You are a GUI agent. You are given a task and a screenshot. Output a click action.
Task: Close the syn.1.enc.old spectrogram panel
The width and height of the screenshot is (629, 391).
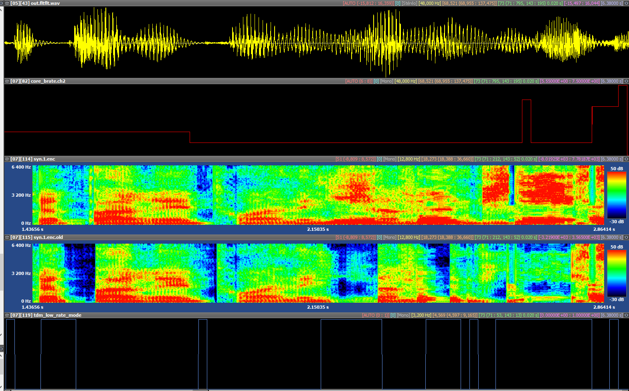click(626, 237)
